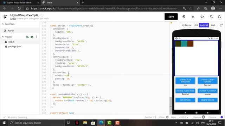Open preview in a popout window
225x126 pixels.
[221, 25]
